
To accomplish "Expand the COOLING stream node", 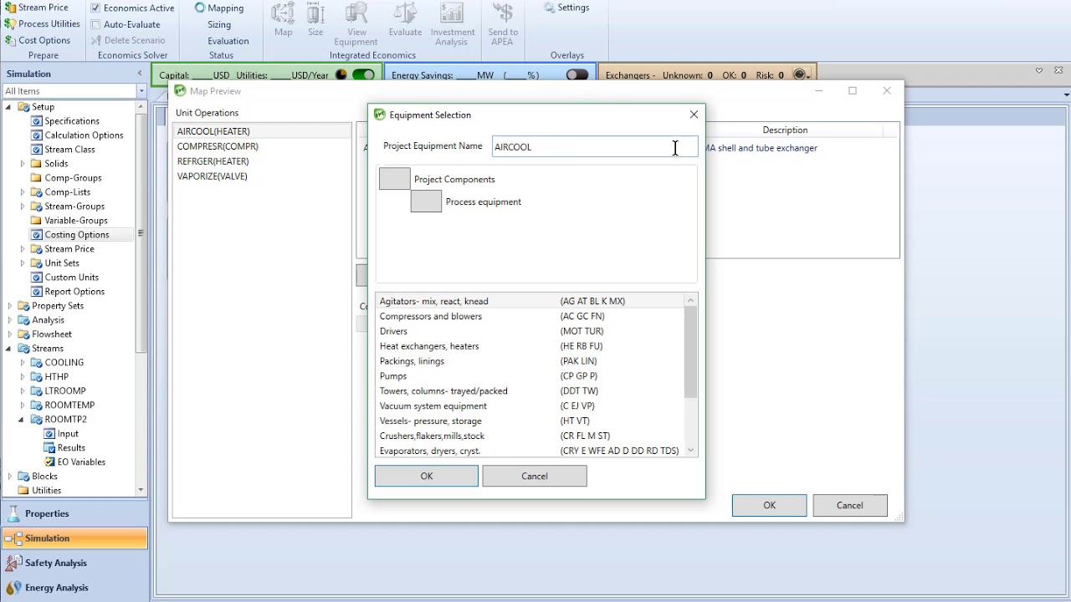I will pos(23,363).
